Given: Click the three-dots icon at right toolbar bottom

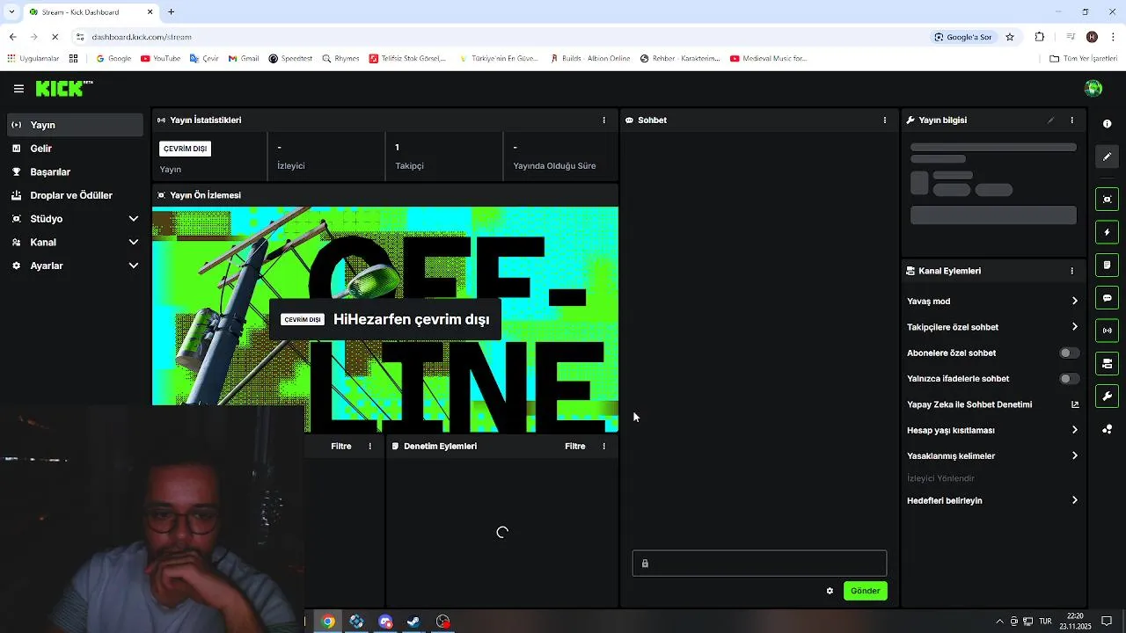Looking at the screenshot, I should coord(1107,429).
